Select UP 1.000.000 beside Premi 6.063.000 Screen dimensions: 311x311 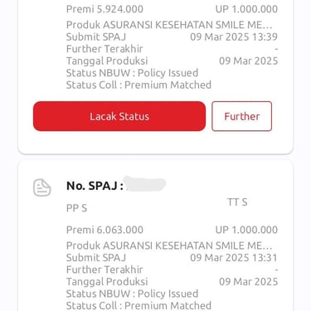coord(246,230)
